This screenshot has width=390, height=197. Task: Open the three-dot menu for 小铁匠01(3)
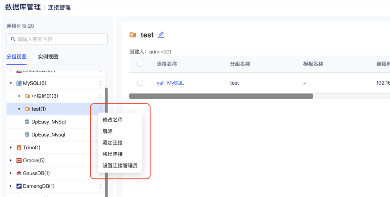coord(101,96)
